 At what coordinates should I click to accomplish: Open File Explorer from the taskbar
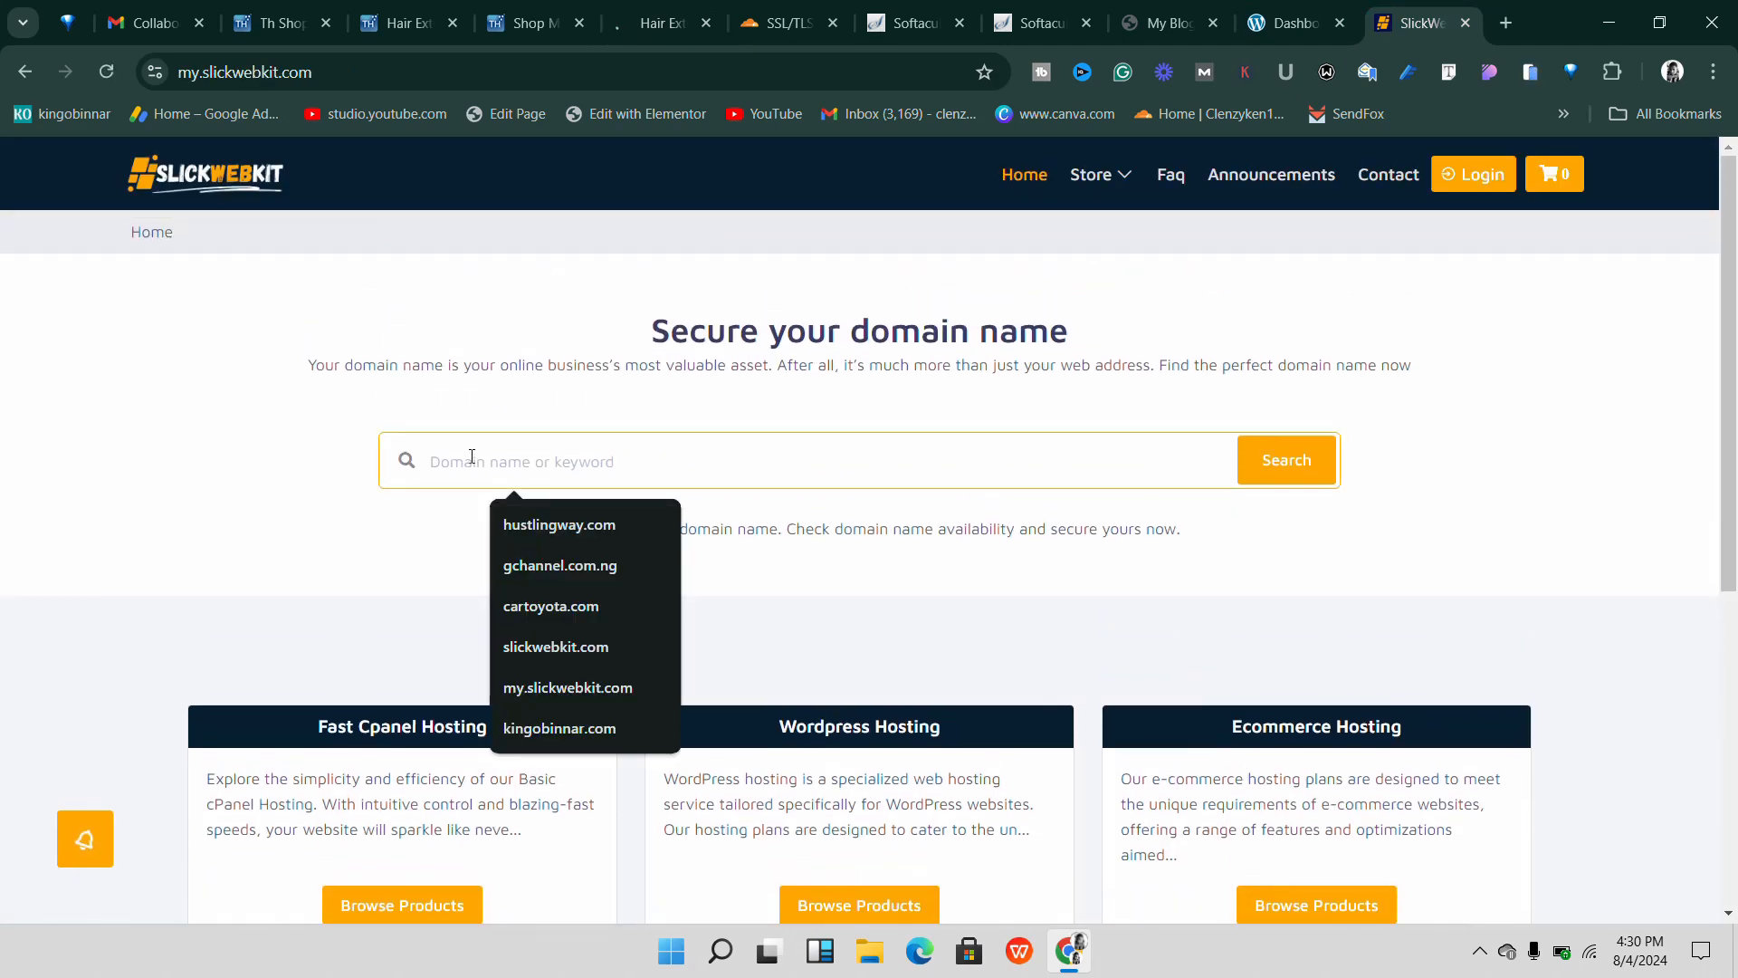[870, 952]
